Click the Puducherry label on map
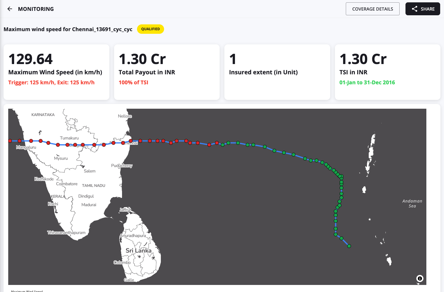Image resolution: width=444 pixels, height=292 pixels. point(122,166)
